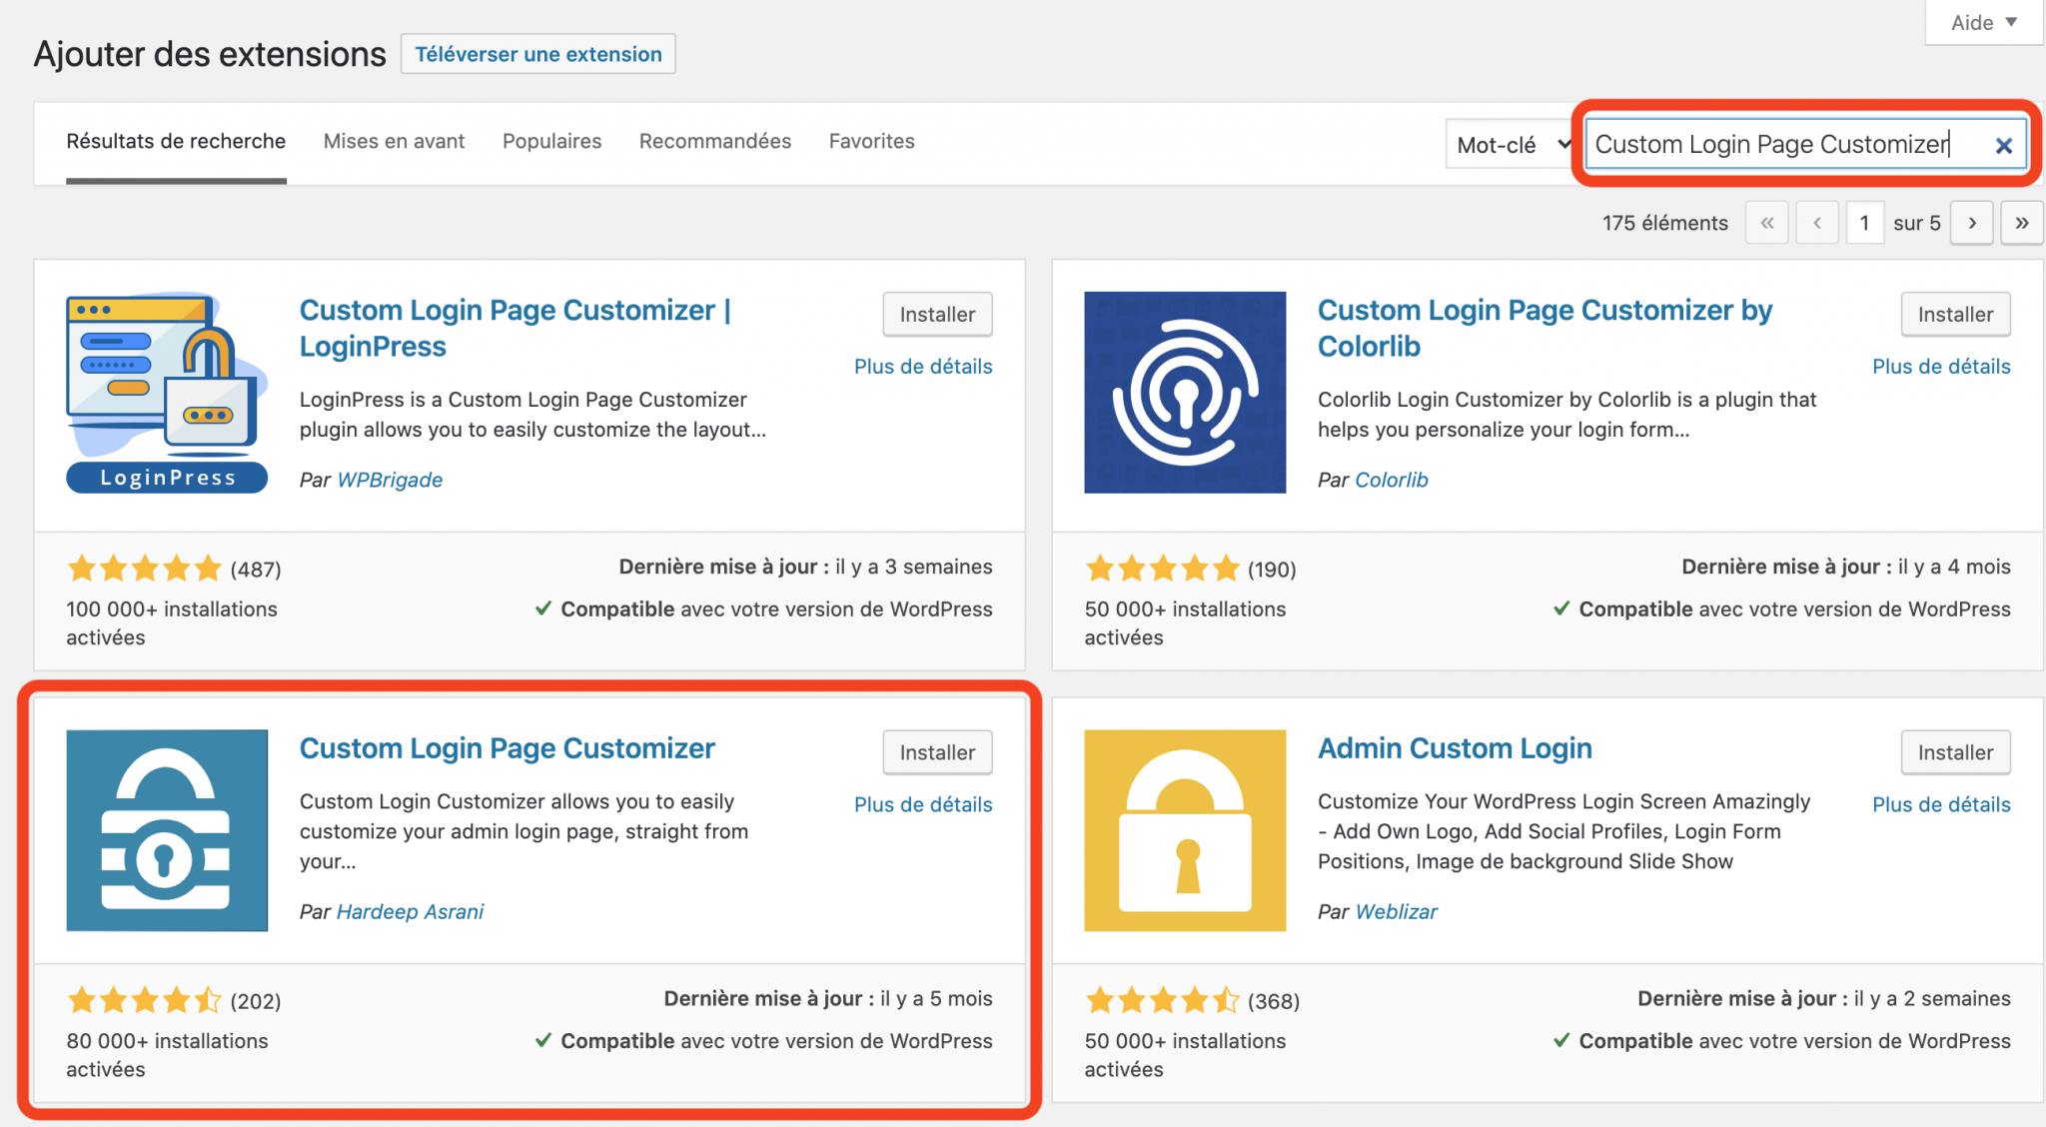This screenshot has width=2046, height=1127.
Task: Jump to the last results page
Action: (2022, 223)
